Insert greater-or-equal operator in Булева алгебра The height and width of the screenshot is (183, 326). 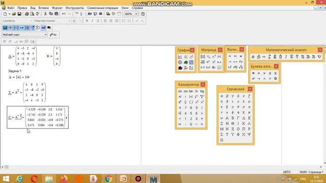tap(276, 73)
